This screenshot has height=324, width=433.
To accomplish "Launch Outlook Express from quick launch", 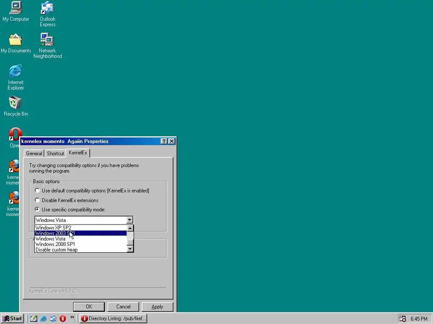I will 53,319.
